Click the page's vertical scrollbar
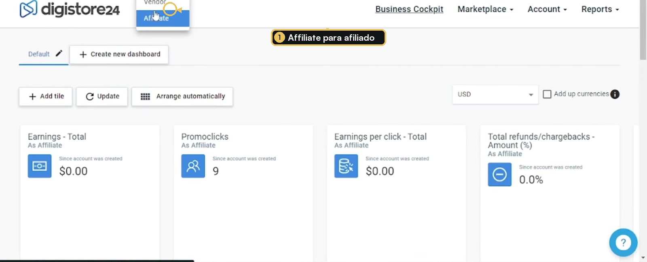Image resolution: width=647 pixels, height=262 pixels. tap(643, 30)
